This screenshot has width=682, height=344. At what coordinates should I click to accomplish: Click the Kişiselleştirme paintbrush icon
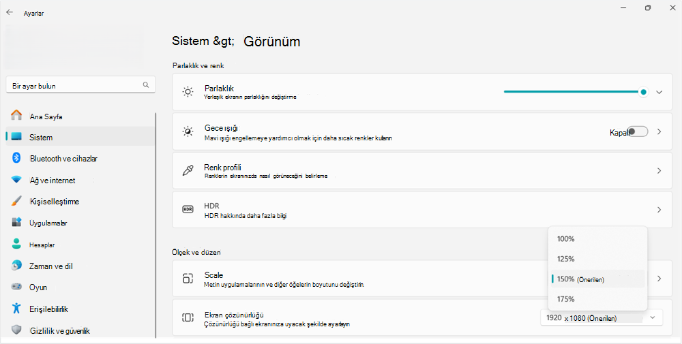[x=16, y=201]
